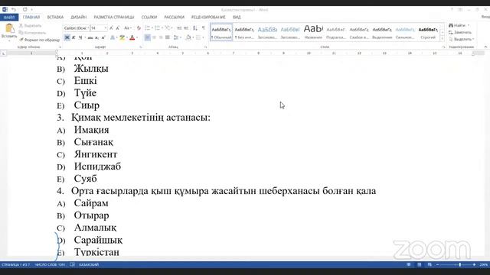This screenshot has height=275, width=490.
Task: Click the Undo arrow in Quick Access toolbar
Action: [x=14, y=10]
